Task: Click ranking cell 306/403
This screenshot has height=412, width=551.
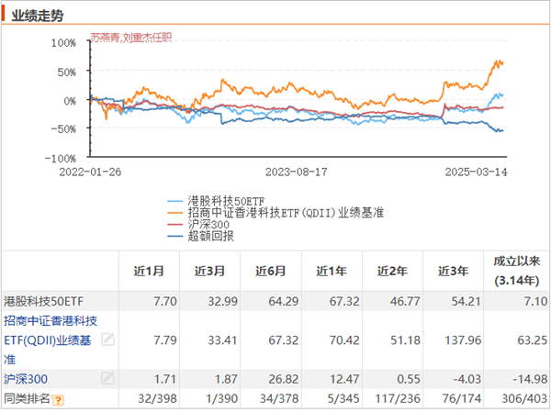Action: tap(524, 398)
